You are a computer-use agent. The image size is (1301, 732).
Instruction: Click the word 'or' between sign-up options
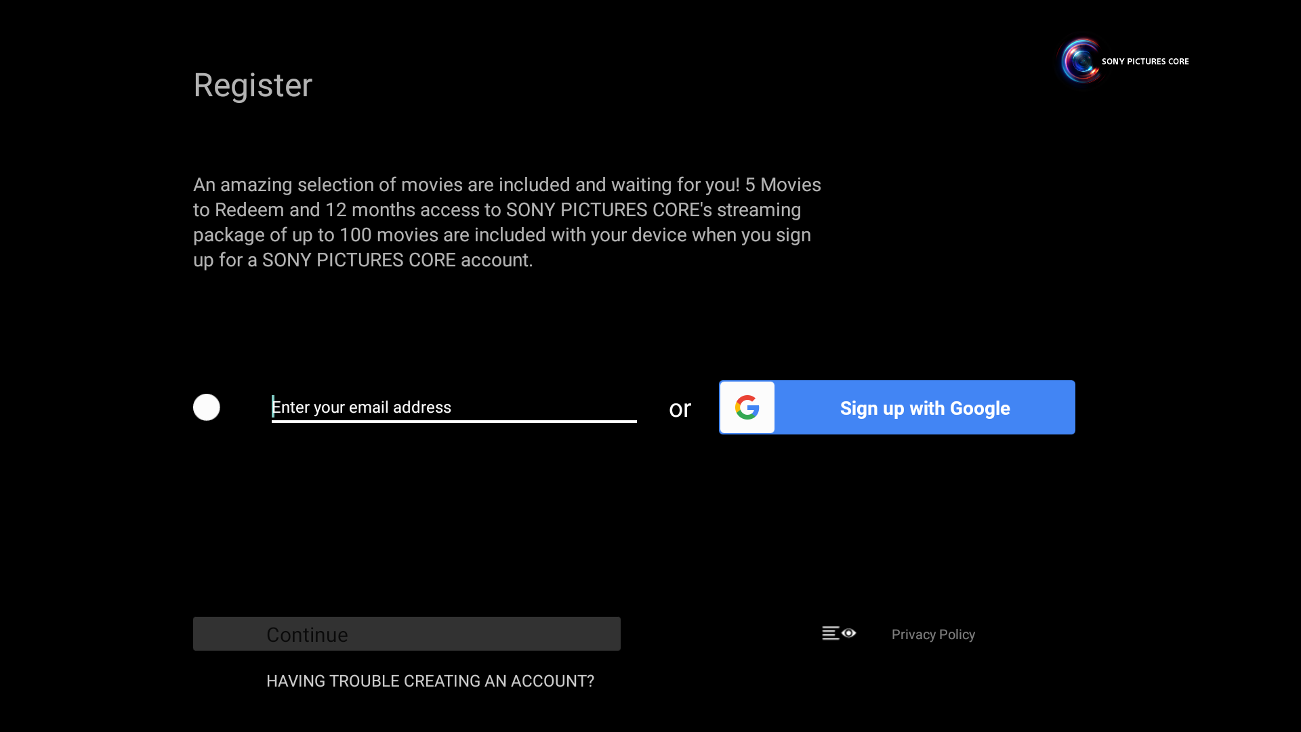click(x=680, y=409)
